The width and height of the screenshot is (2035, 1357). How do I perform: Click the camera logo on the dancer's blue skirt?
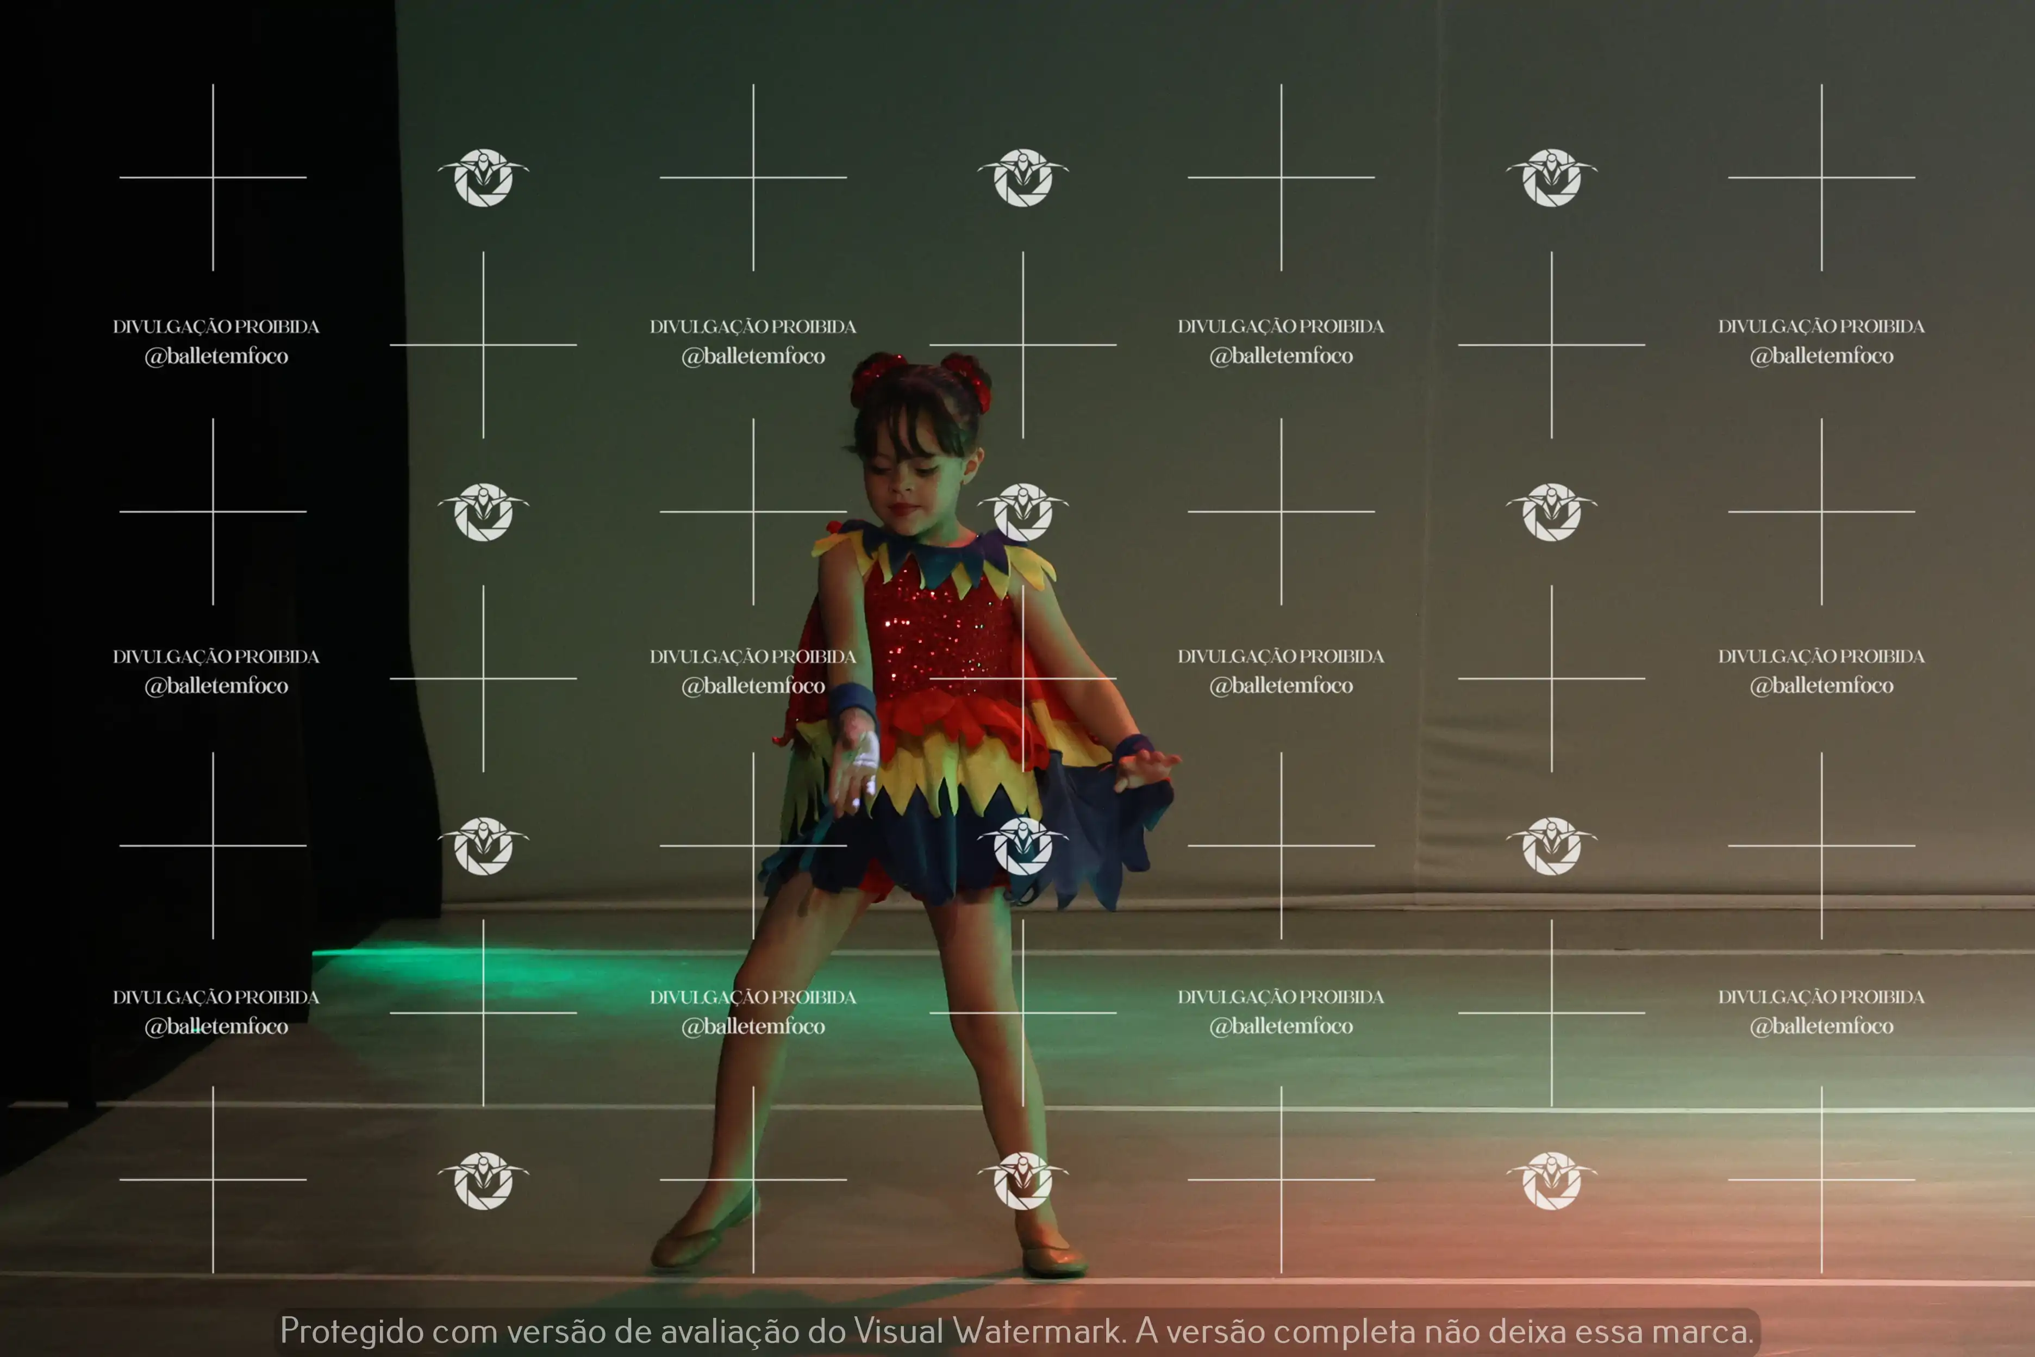pos(1023,845)
